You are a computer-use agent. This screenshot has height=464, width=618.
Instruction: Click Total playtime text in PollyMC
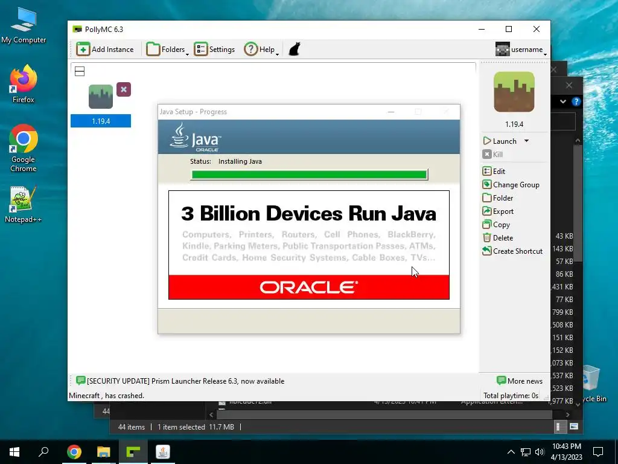tap(511, 395)
